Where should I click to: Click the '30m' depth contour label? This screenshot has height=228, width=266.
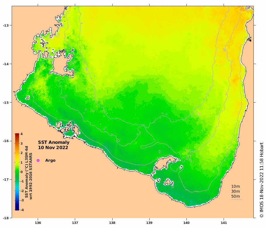236,191
